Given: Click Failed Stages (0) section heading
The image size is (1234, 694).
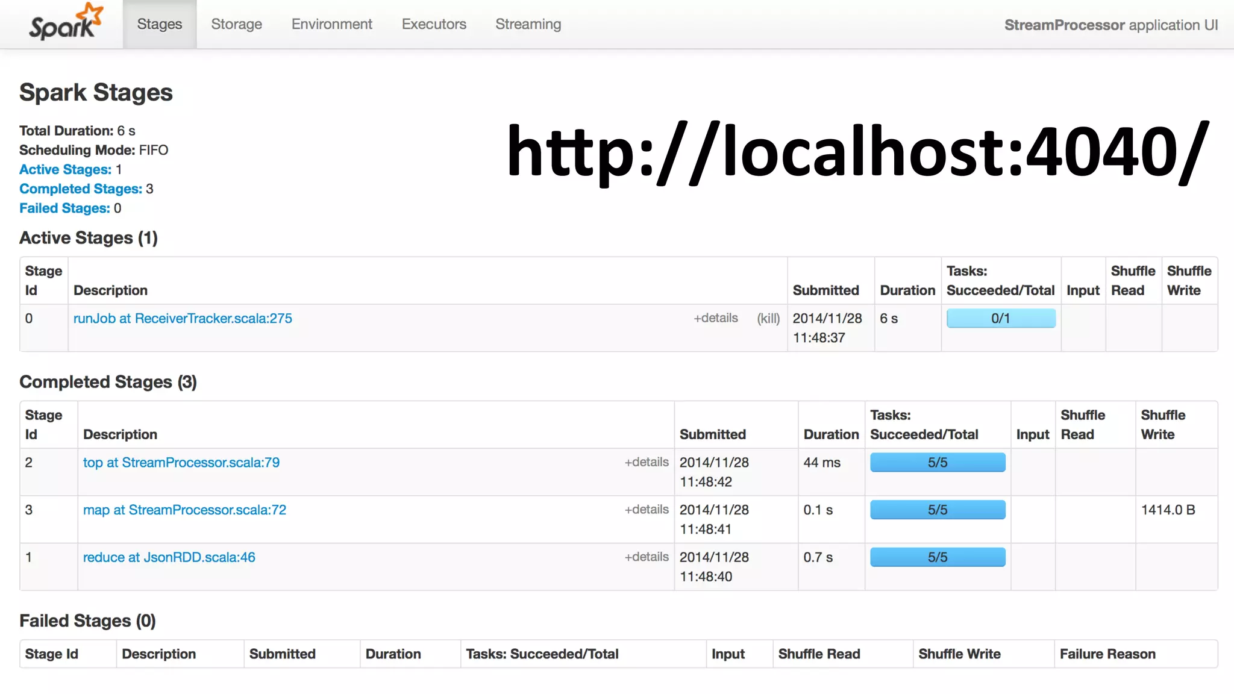Looking at the screenshot, I should (x=87, y=621).
